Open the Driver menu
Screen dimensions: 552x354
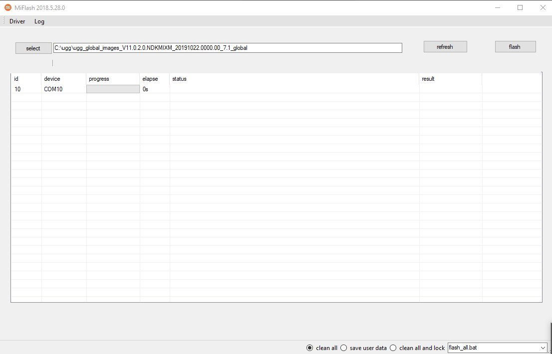tap(17, 21)
